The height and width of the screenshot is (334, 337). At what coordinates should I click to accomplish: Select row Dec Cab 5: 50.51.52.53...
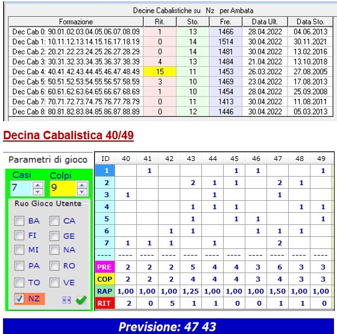point(171,81)
